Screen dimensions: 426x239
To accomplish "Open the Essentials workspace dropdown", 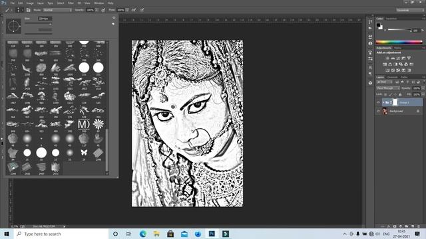I will coord(410,10).
